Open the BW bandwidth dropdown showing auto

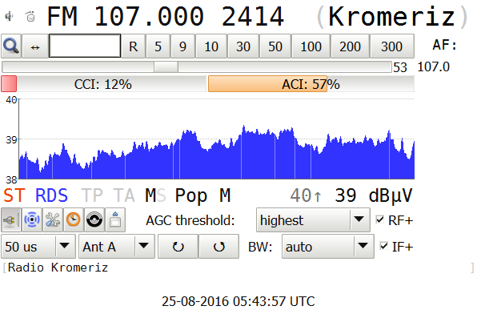[328, 247]
